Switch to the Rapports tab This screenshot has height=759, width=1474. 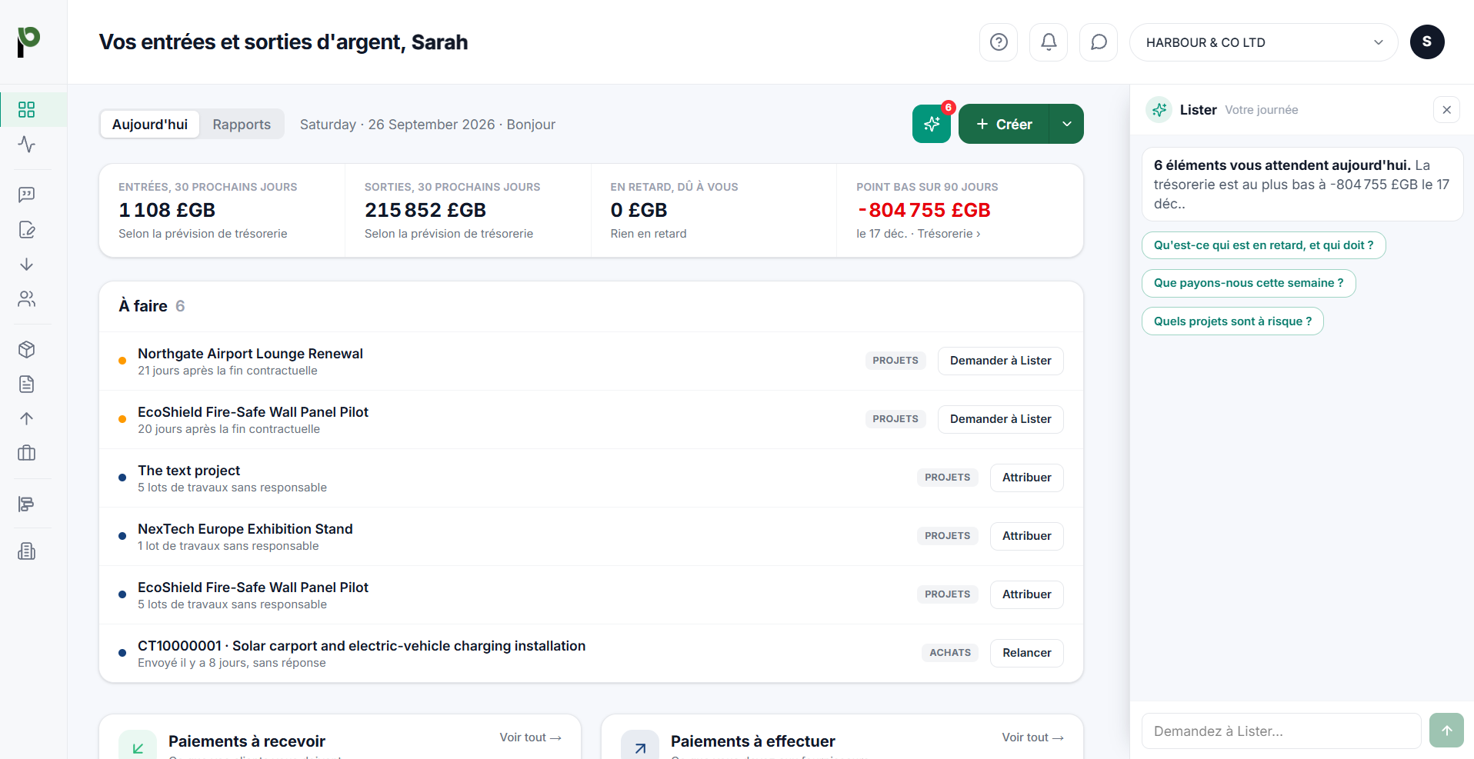[242, 125]
